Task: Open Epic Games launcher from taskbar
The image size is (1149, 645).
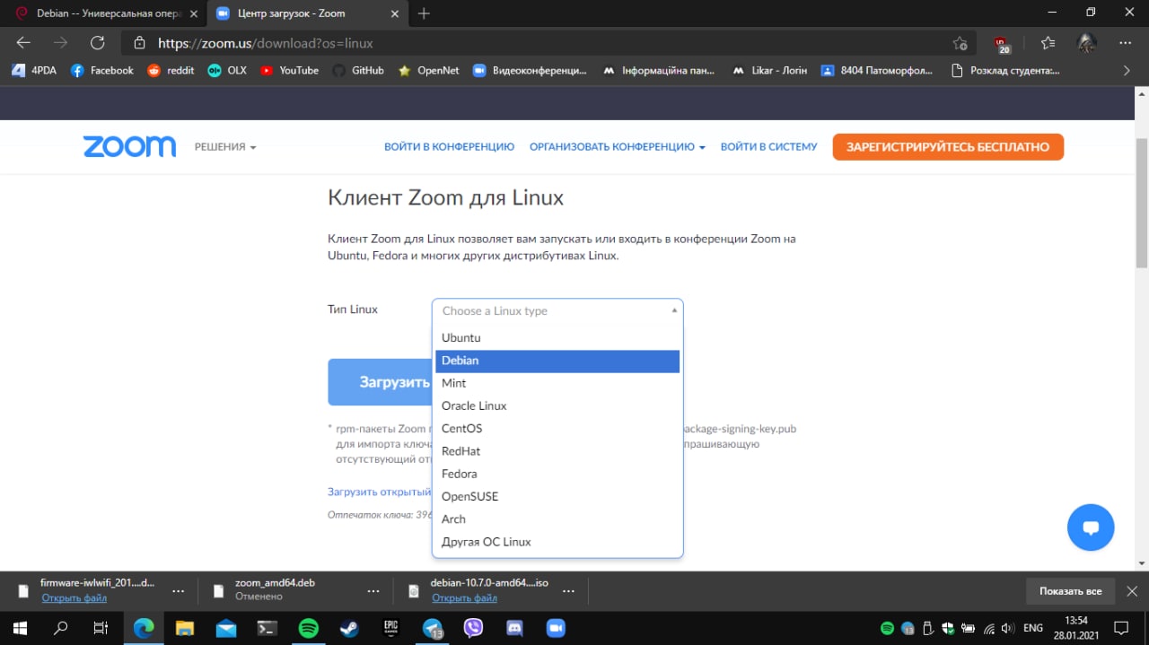Action: pos(391,628)
